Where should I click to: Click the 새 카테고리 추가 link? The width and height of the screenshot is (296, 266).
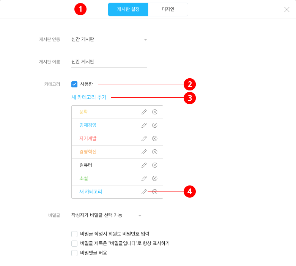[89, 97]
